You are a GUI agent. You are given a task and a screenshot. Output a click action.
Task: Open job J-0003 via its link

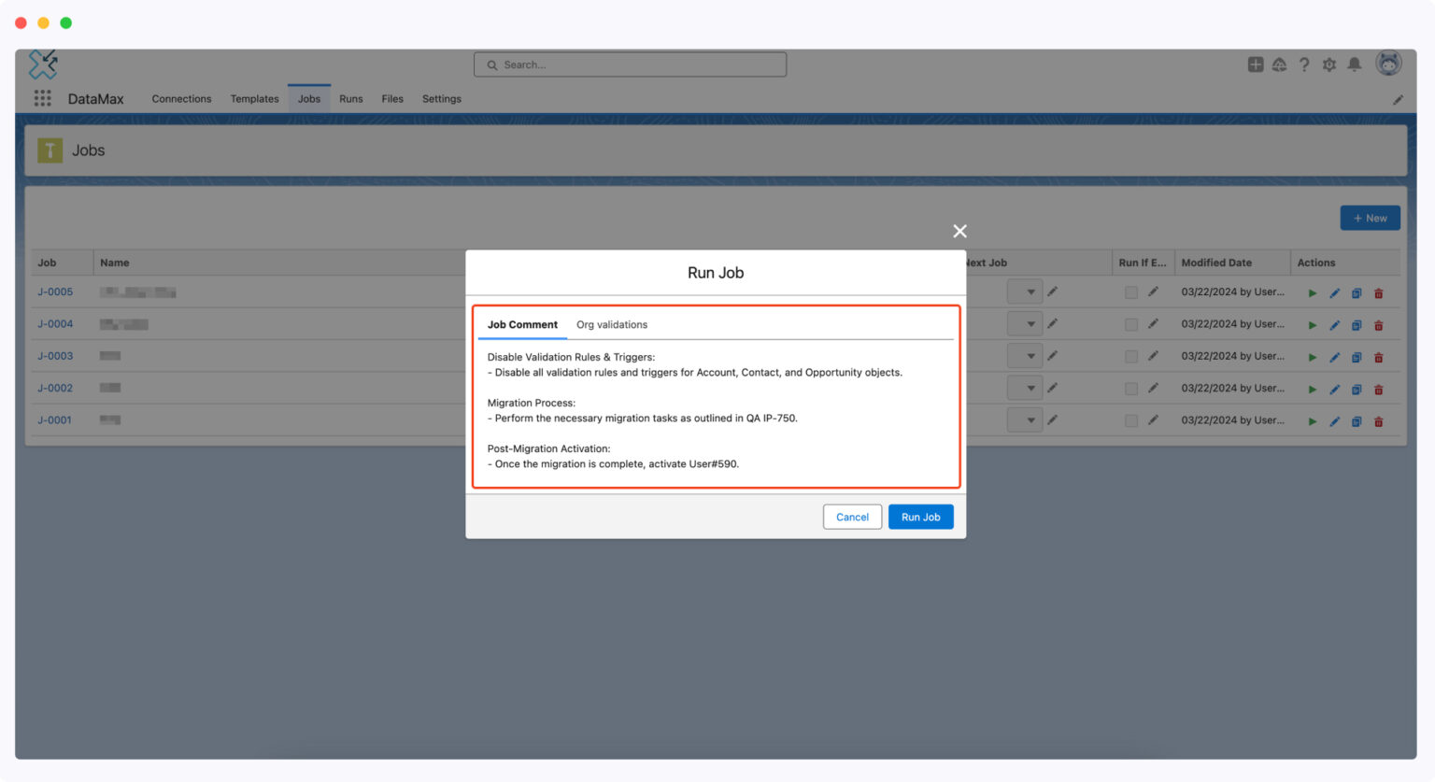(55, 356)
